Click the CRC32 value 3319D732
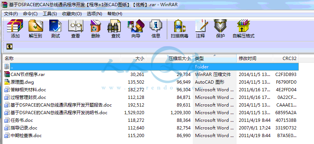 pyautogui.click(x=286, y=128)
